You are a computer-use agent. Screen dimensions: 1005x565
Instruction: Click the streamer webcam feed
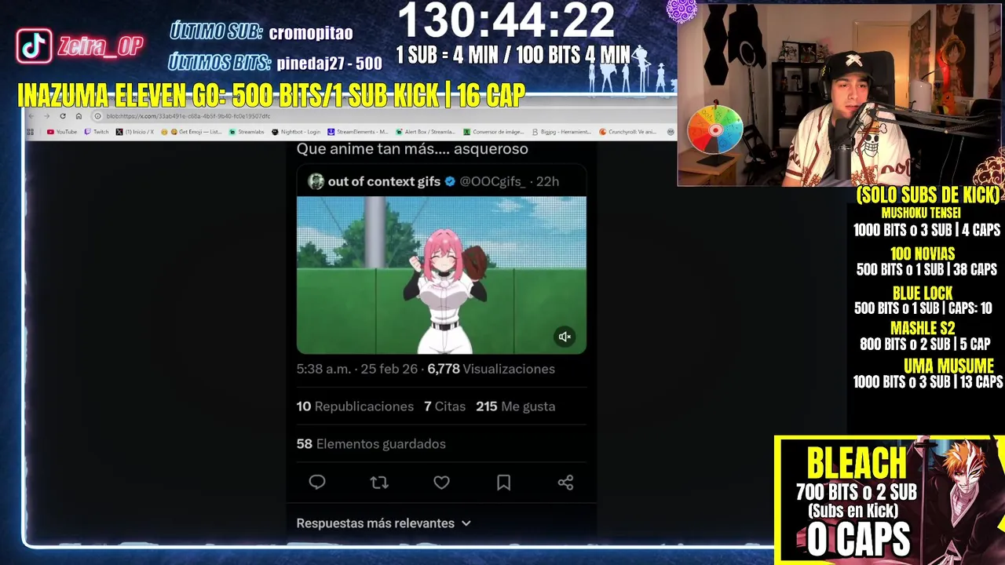(x=840, y=94)
